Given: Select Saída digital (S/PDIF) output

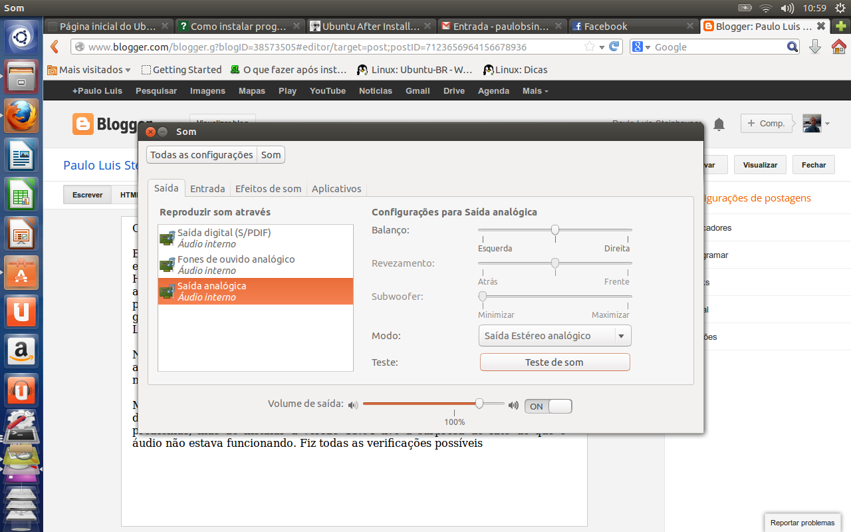Looking at the screenshot, I should point(255,238).
